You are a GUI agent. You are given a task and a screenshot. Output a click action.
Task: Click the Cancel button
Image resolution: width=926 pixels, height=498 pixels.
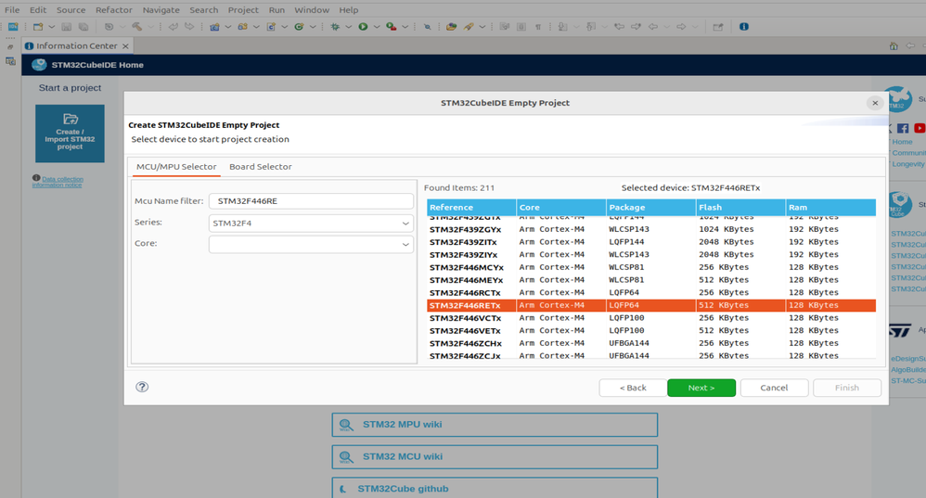(774, 388)
